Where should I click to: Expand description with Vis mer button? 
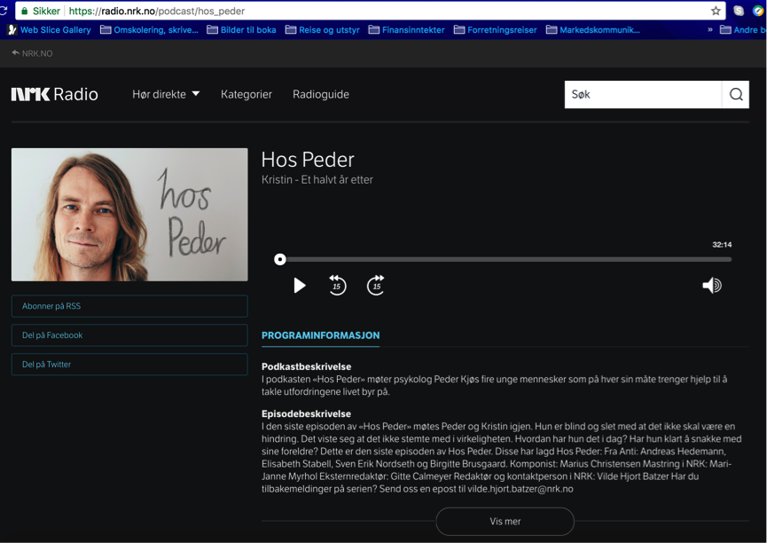point(505,522)
